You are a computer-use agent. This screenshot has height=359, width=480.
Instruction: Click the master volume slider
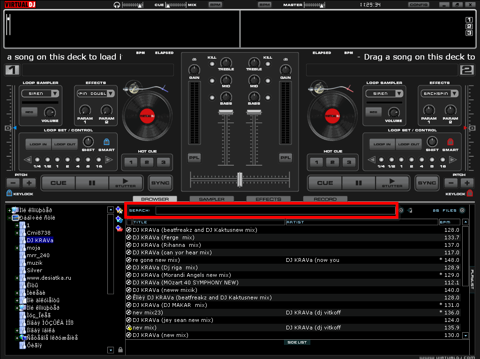(315, 5)
